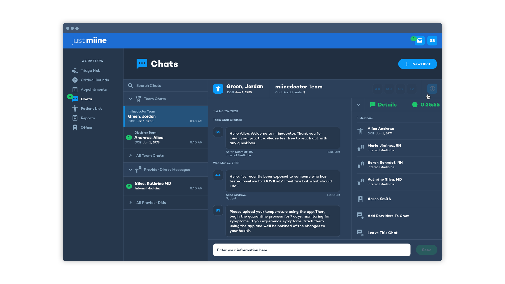Open Silva, Kathrine MD direct message
505x284 pixels.
pos(165,186)
